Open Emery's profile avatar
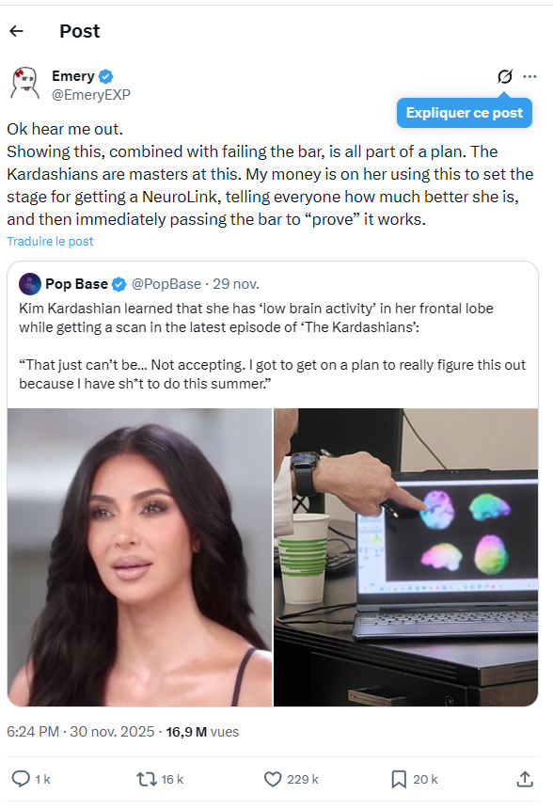Viewport: 553px width, 809px height. coord(25,83)
